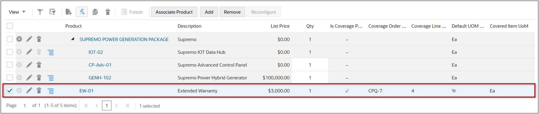Click the Associate Product button
Image resolution: width=539 pixels, height=114 pixels.
click(174, 12)
